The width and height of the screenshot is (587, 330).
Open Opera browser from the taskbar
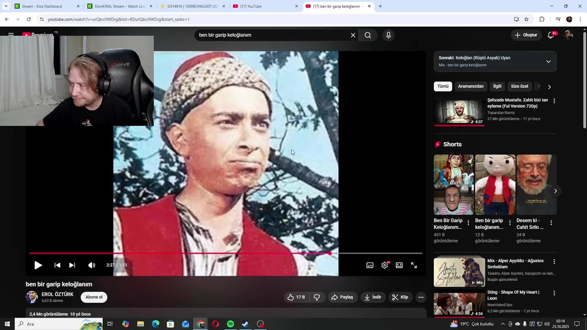tap(216, 324)
